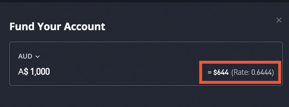Click the Fund Your Account heading

(x=57, y=26)
